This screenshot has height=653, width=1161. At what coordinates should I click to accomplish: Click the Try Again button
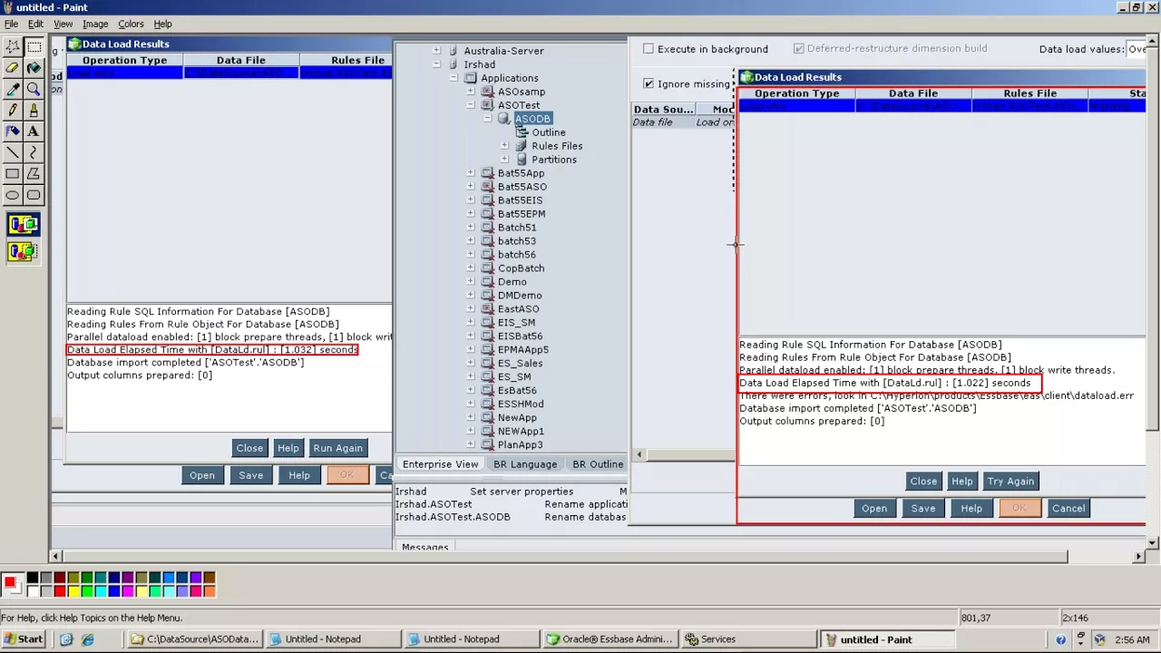tap(1010, 482)
